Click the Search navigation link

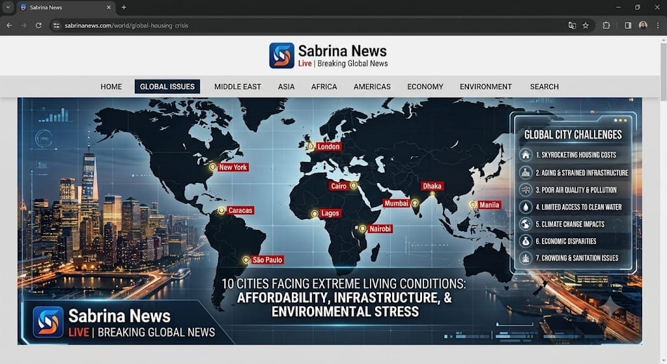(x=544, y=87)
